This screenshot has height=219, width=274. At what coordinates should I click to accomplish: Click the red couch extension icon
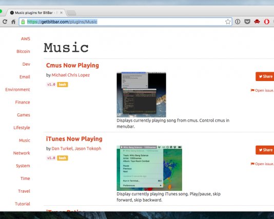257,22
